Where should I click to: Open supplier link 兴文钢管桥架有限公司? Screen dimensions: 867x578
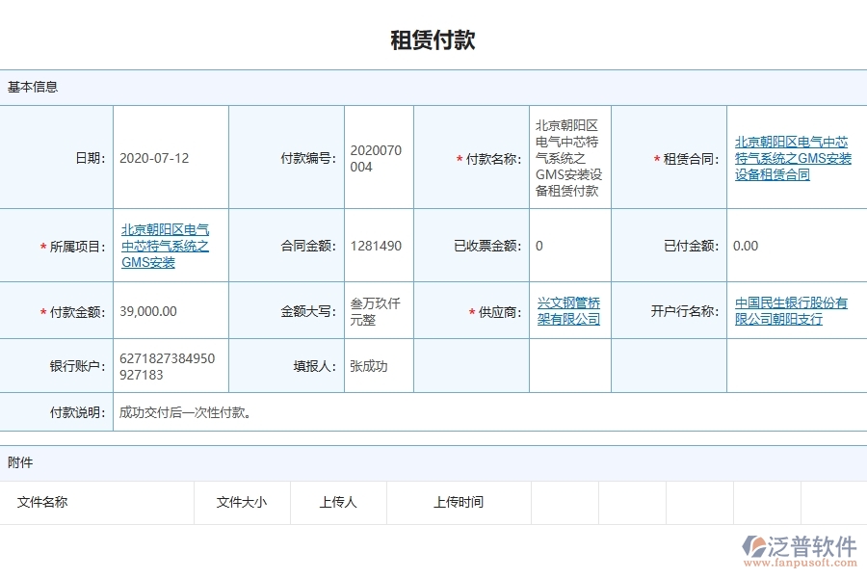pyautogui.click(x=568, y=310)
